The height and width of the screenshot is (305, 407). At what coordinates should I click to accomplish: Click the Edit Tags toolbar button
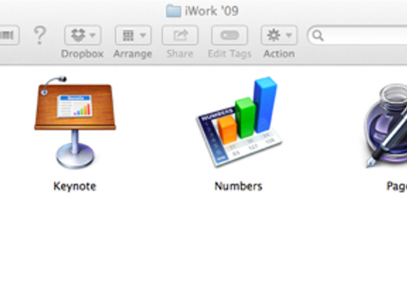click(229, 35)
